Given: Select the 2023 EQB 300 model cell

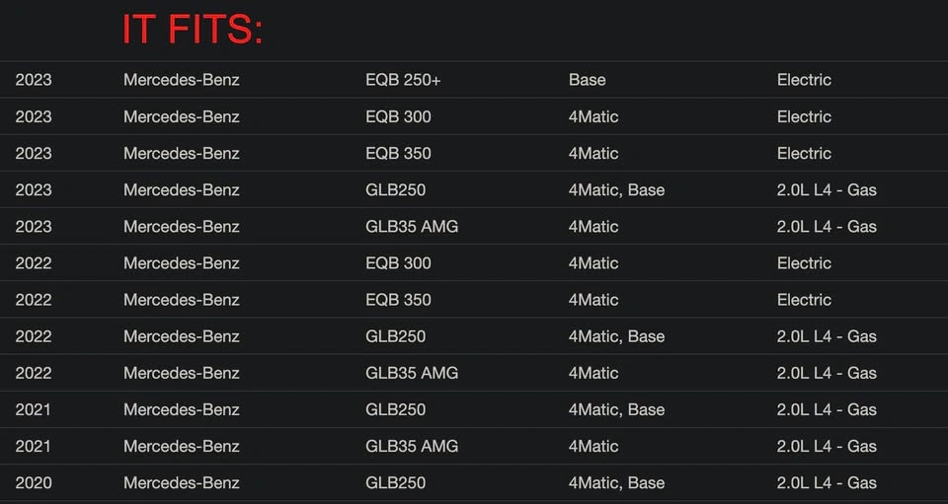Looking at the screenshot, I should (398, 116).
